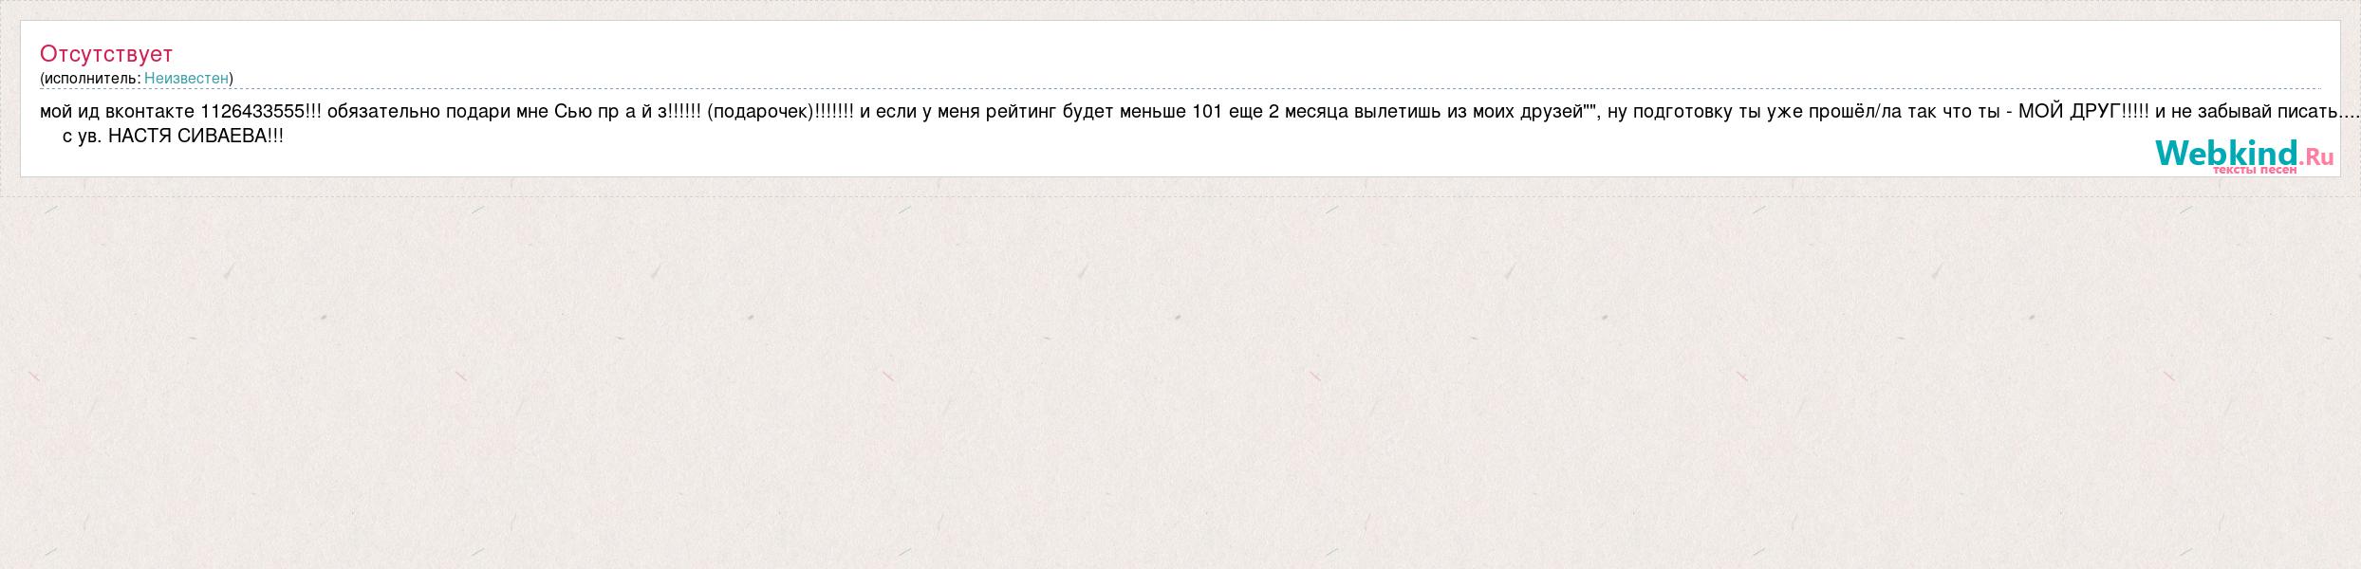The height and width of the screenshot is (569, 2361).
Task: Click the song title Отсутствует
Action: pos(106,53)
